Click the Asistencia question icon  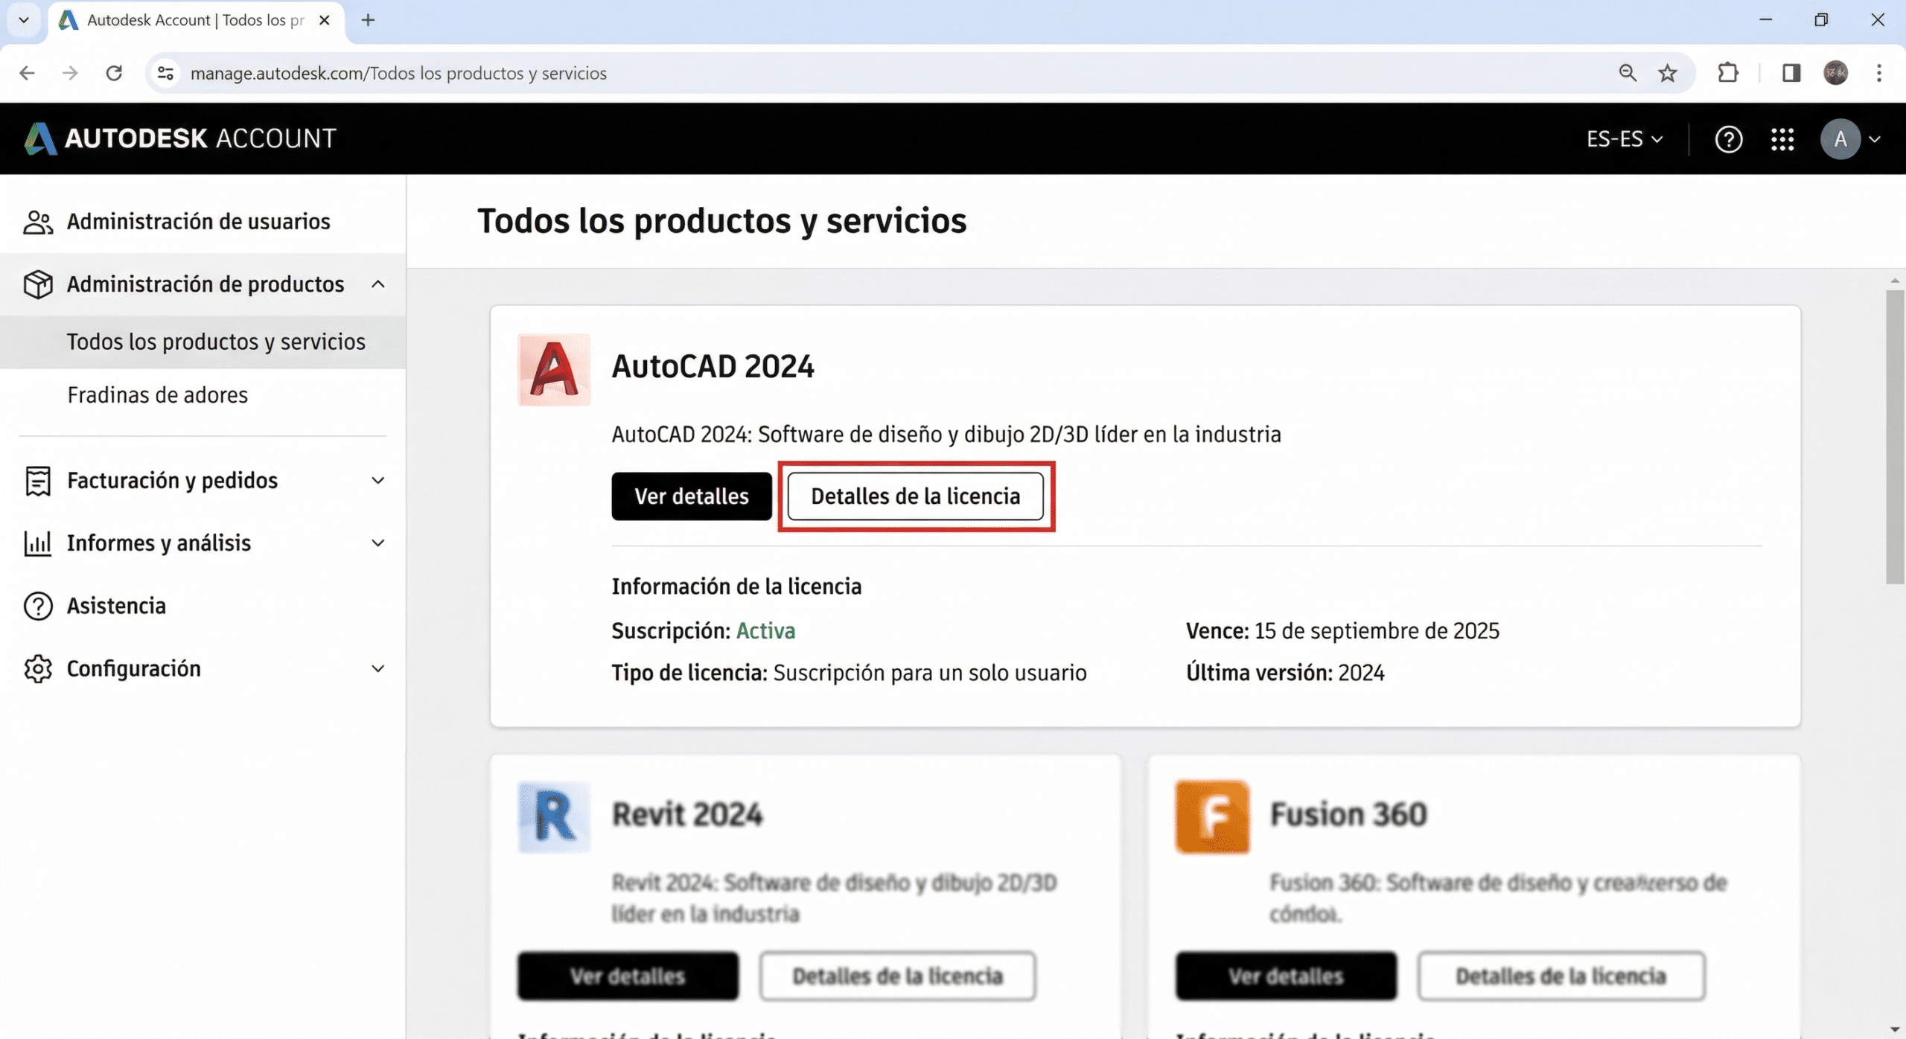click(x=38, y=606)
